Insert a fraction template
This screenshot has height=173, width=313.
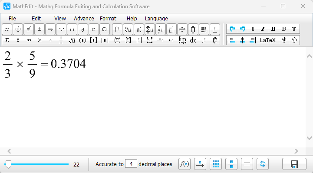point(61,40)
